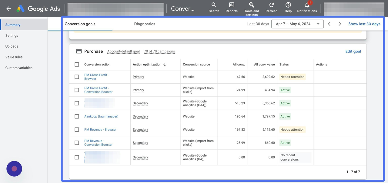The height and width of the screenshot is (183, 388).
Task: Go back using the back arrow
Action: point(8,9)
